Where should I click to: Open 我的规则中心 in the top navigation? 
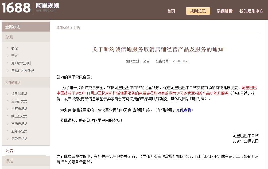pos(251,11)
